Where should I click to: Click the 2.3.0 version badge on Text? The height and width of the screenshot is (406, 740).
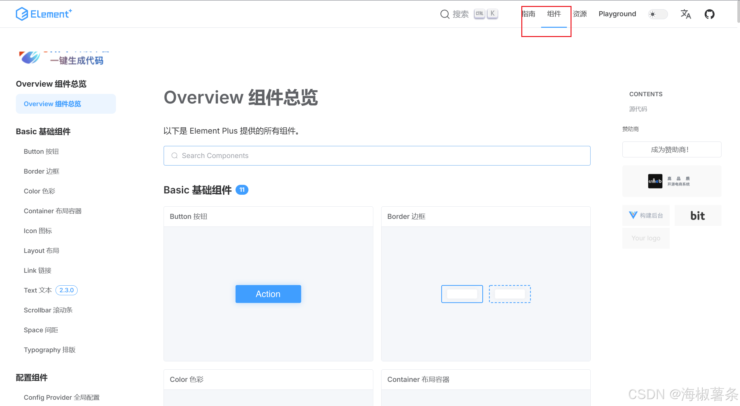click(66, 290)
